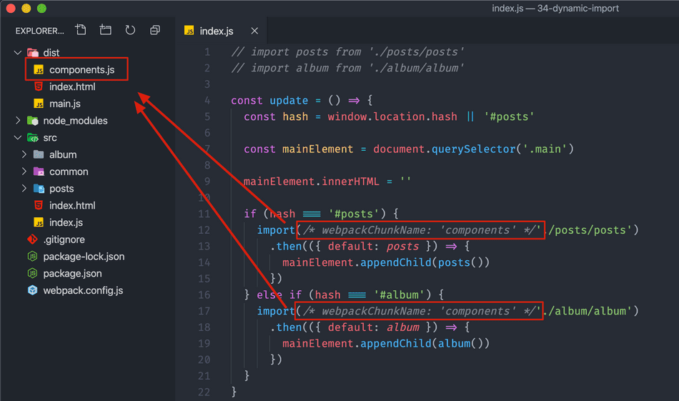
Task: Open index.js under the src folder
Action: pyautogui.click(x=66, y=222)
